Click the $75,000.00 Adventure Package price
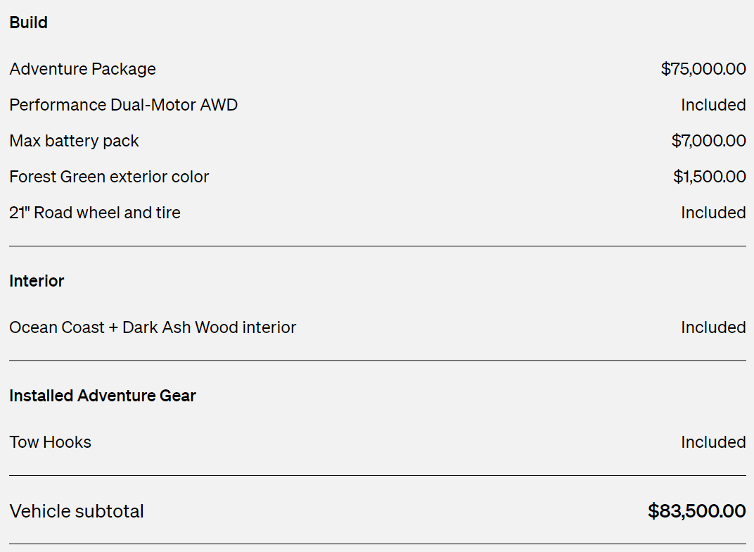This screenshot has width=754, height=552. pos(703,69)
